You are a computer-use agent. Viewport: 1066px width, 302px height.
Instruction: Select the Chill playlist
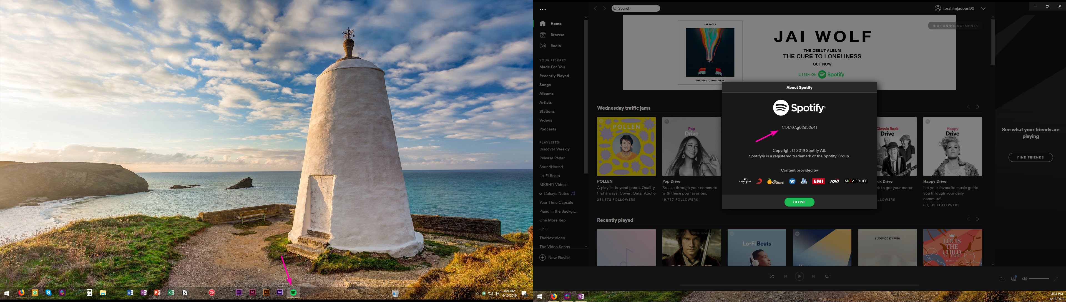point(543,229)
